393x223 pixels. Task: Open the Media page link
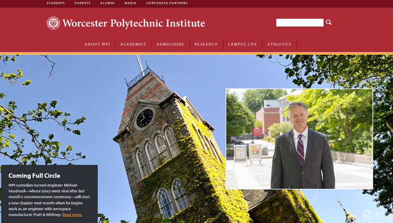point(130,3)
